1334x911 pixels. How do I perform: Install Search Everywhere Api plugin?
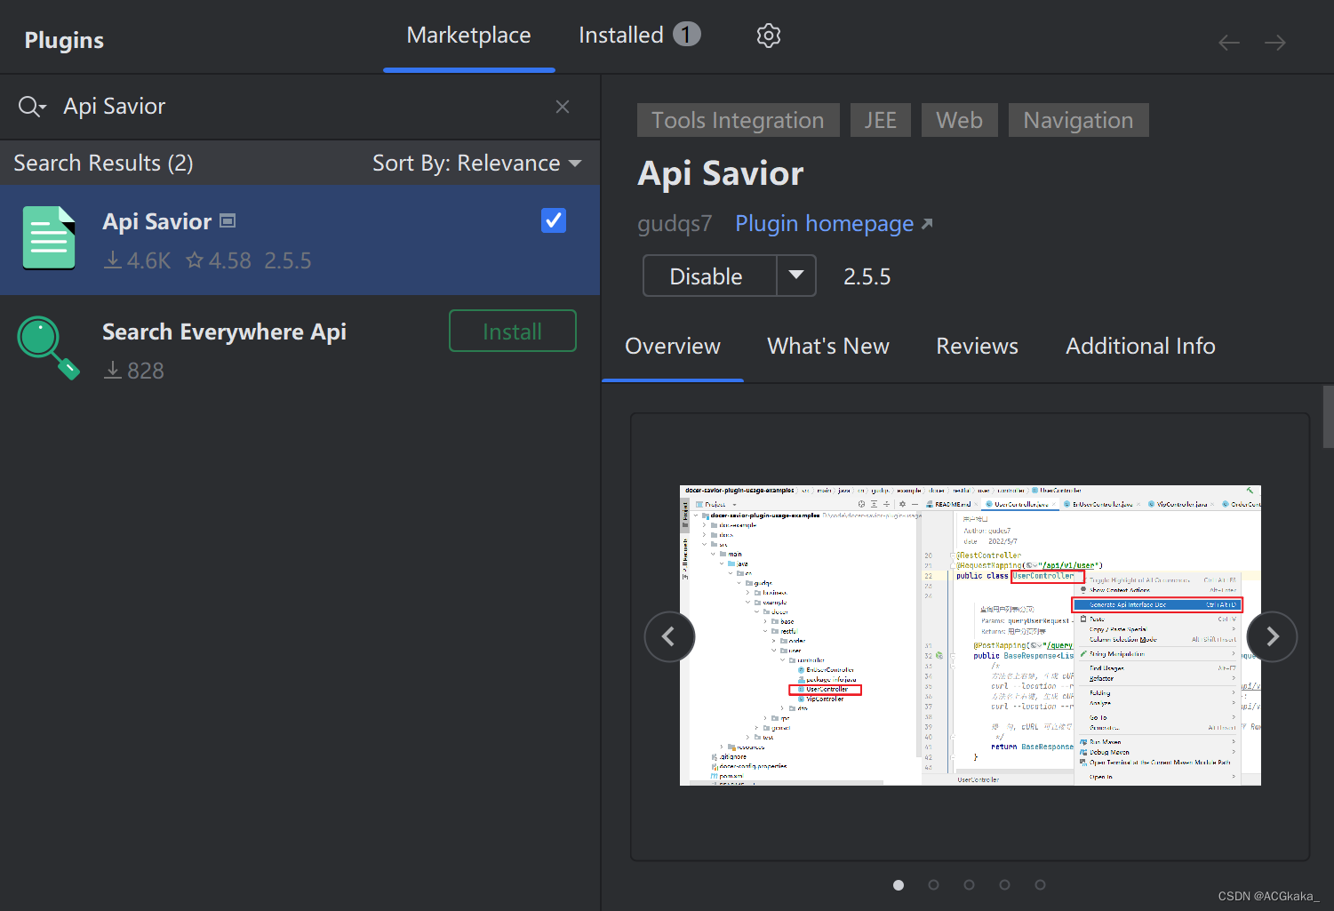point(513,331)
